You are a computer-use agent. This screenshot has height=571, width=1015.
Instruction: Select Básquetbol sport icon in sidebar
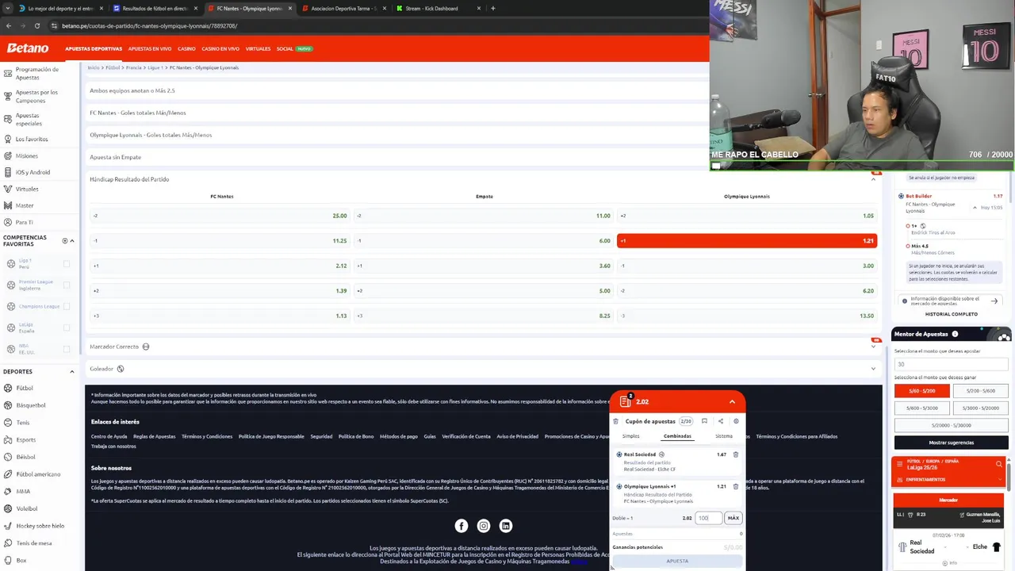pos(7,405)
